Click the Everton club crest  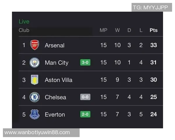pos(34,114)
